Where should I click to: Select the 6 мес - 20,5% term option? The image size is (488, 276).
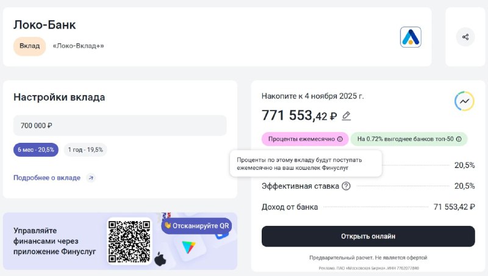click(36, 150)
